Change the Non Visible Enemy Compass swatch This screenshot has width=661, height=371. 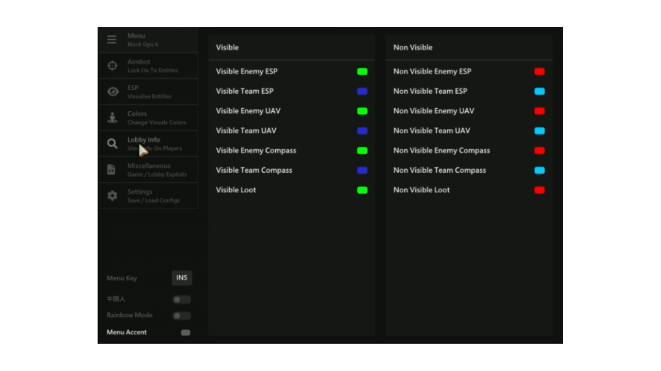point(540,150)
